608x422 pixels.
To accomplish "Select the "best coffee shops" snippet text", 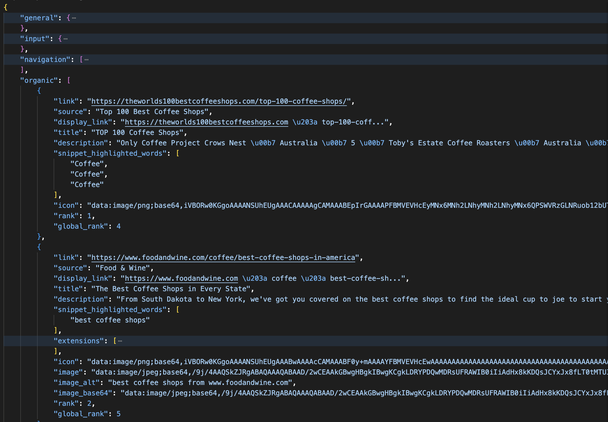I will point(110,320).
